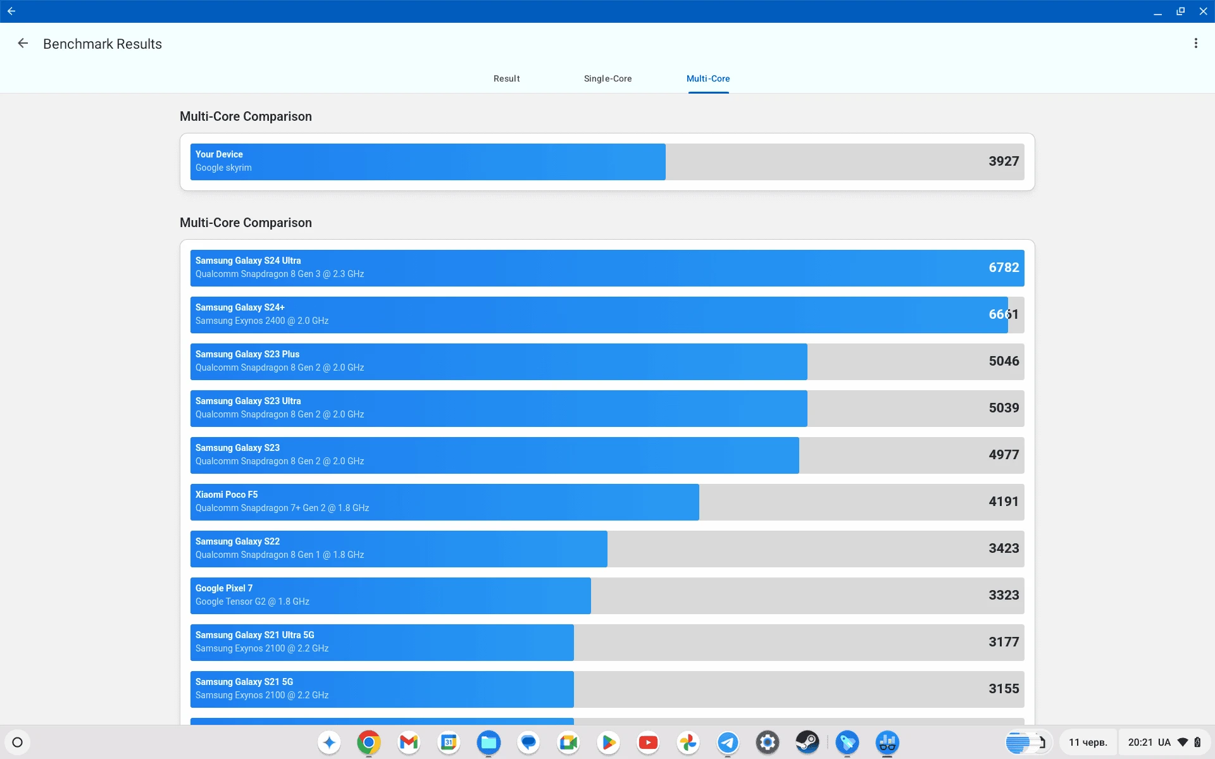Open the Files app in shelf

(489, 742)
